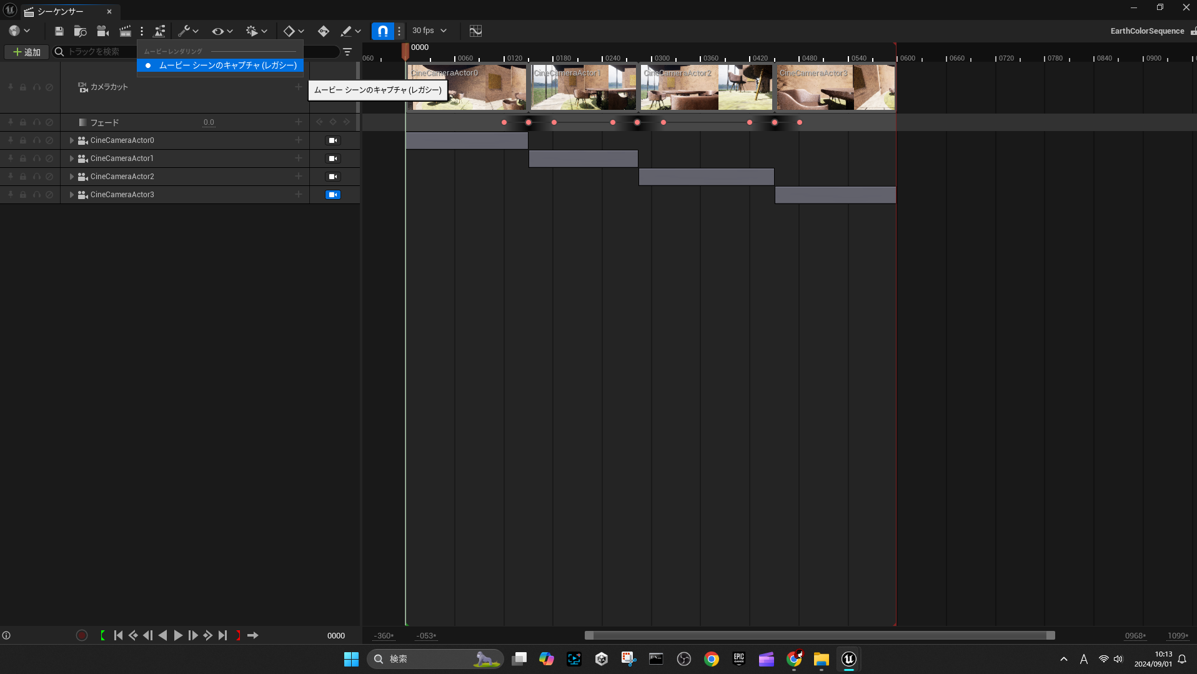Expand the CineCameraActor1 track
1197x674 pixels.
pyautogui.click(x=72, y=159)
